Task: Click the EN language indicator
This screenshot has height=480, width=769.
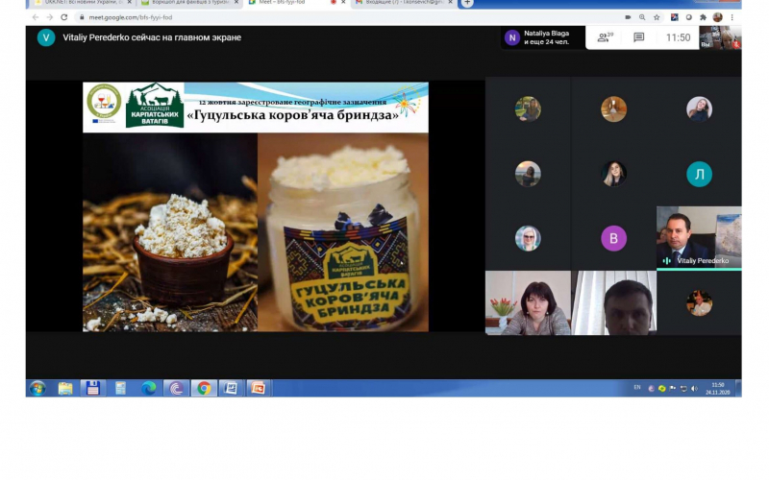Action: point(637,388)
